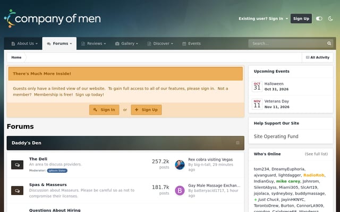Screen dimensions: 340x212
Task: Click the search magnifier icon
Action: coord(329,43)
